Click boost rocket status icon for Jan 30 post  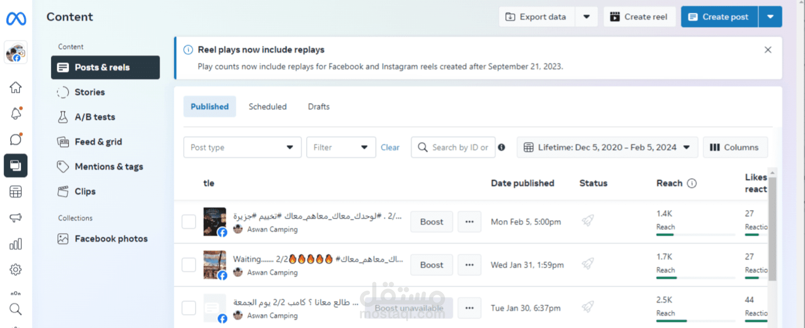coord(588,307)
